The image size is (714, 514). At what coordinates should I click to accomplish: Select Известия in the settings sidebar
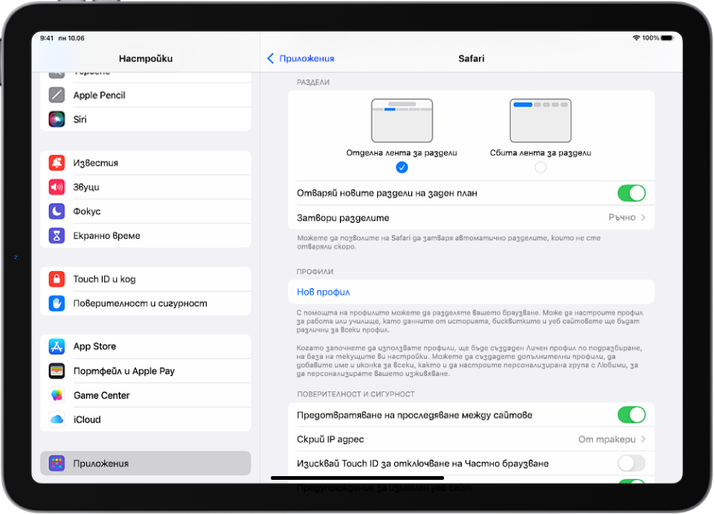point(146,163)
